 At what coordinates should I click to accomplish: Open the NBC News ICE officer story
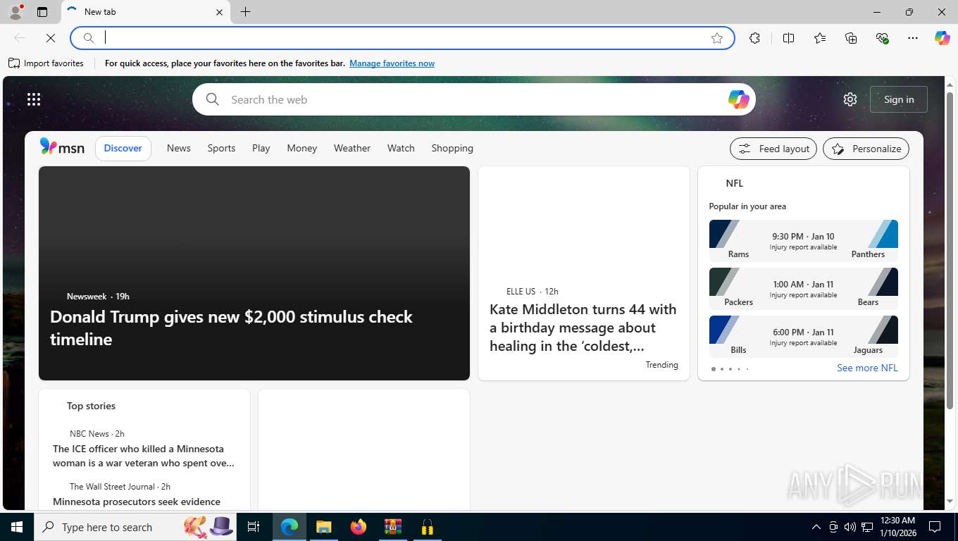144,456
